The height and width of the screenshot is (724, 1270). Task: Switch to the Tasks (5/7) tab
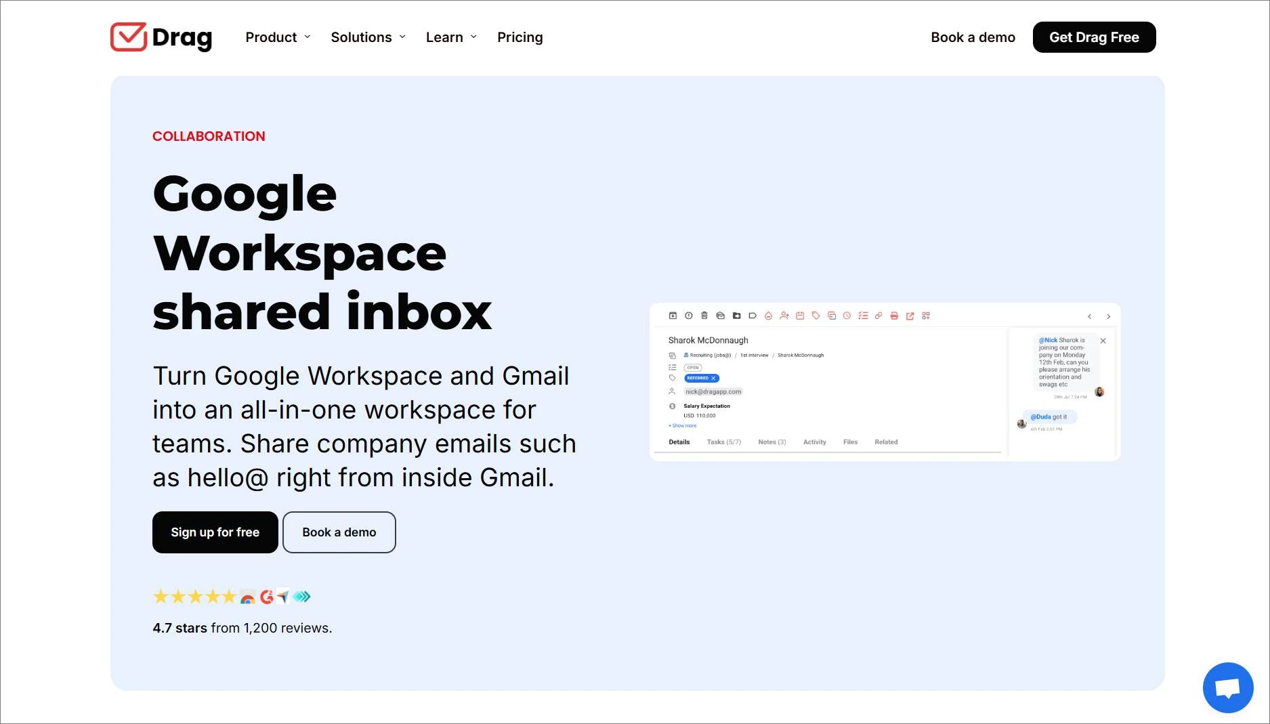click(x=724, y=442)
